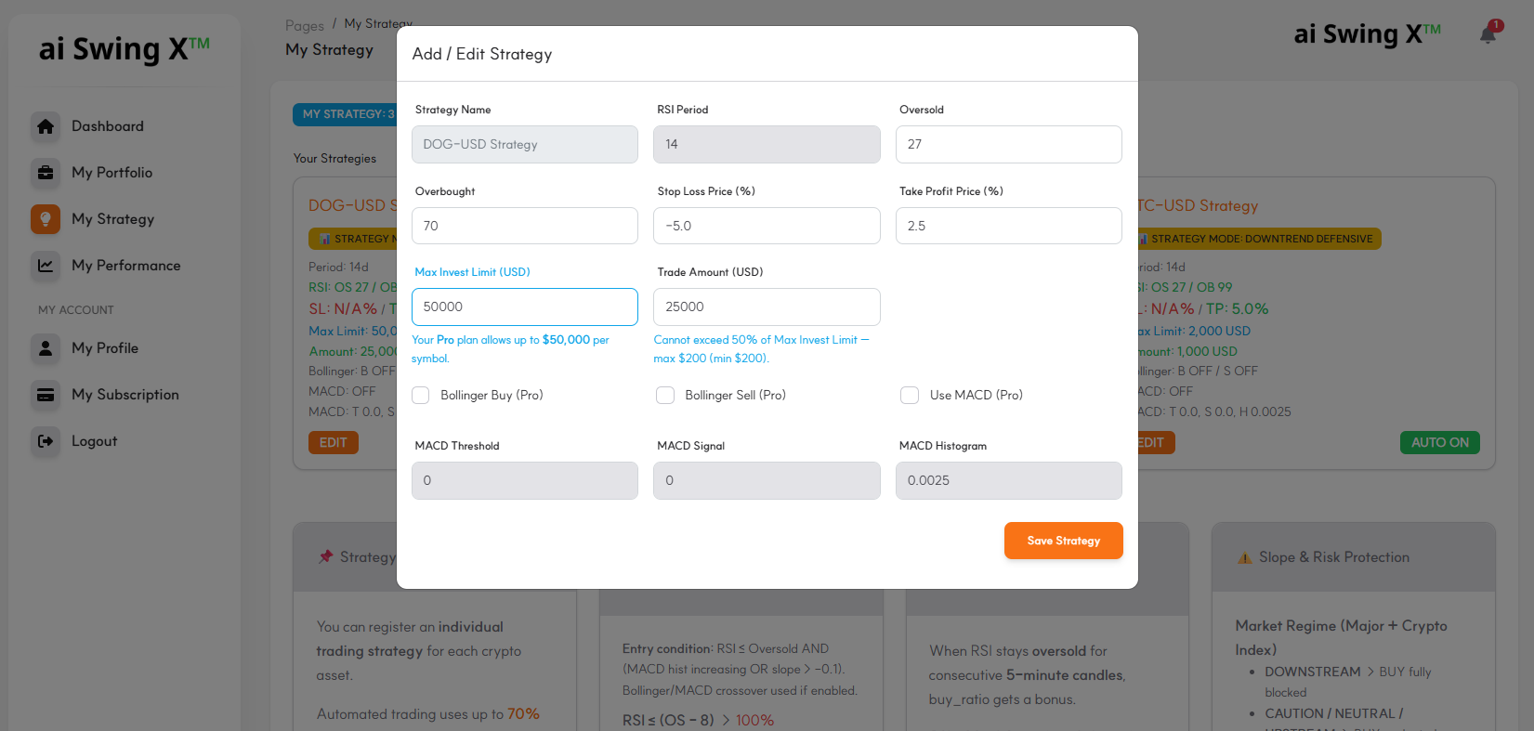Open My Portfolio briefcase icon
1534x731 pixels.
tap(45, 173)
